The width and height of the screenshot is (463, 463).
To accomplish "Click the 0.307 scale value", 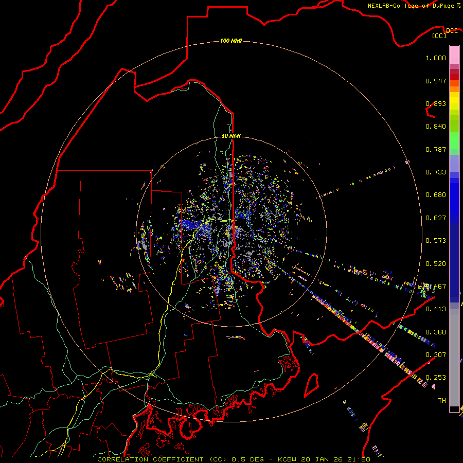I will point(436,355).
